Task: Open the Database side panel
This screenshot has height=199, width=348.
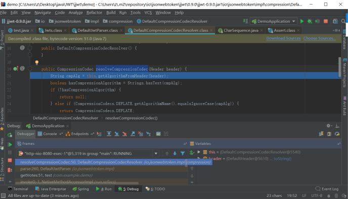Action: pyautogui.click(x=344, y=40)
